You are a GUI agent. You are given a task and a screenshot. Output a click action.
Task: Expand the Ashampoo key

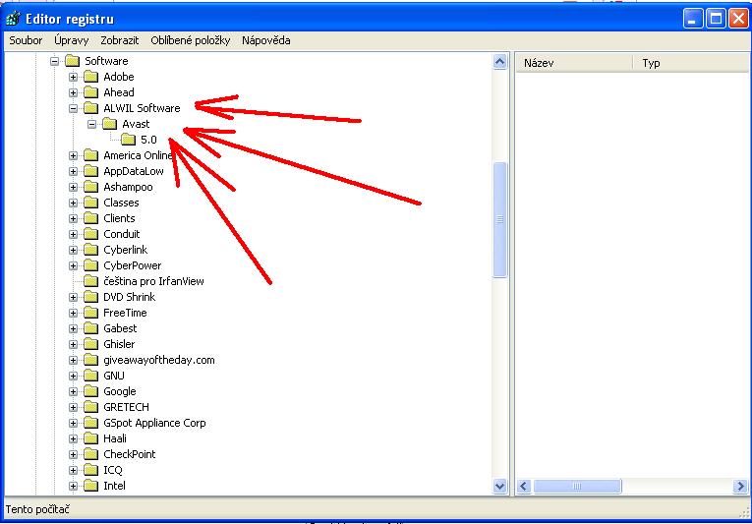73,187
